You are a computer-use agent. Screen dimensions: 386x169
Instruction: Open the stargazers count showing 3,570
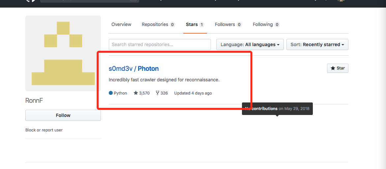(x=142, y=93)
